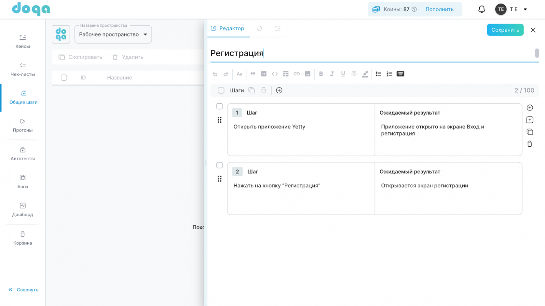Collapse the sidebar with Свернуть
The height and width of the screenshot is (306, 545).
pyautogui.click(x=23, y=290)
